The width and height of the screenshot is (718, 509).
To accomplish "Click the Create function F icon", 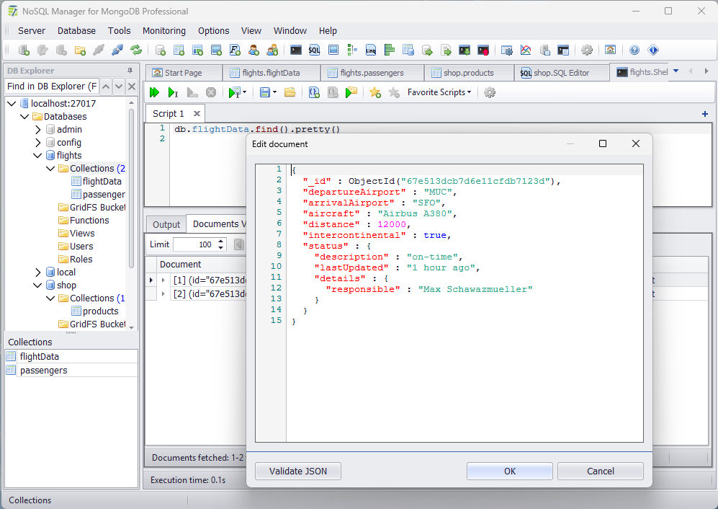I will point(235,50).
